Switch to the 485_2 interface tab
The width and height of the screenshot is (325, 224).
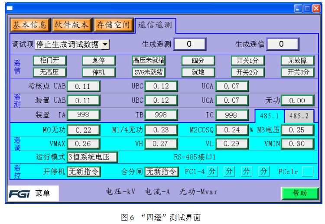299,116
